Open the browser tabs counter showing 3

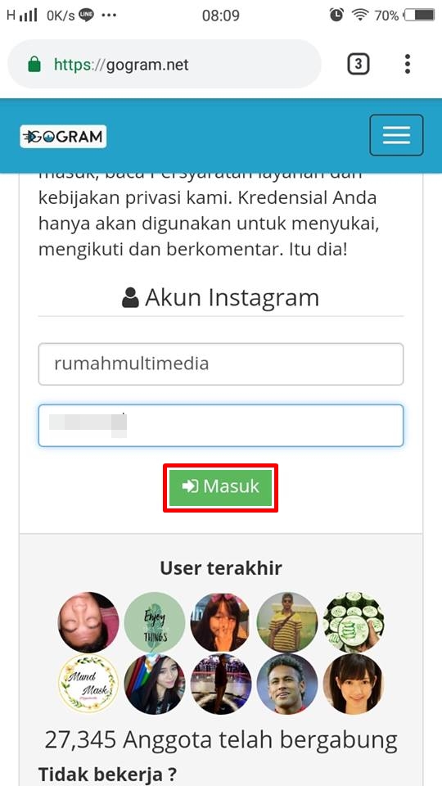(x=359, y=64)
